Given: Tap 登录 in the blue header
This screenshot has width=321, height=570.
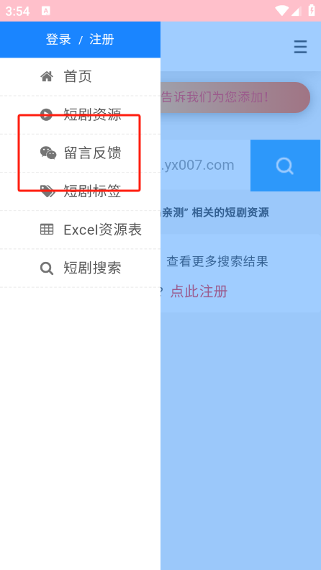Looking at the screenshot, I should [58, 40].
